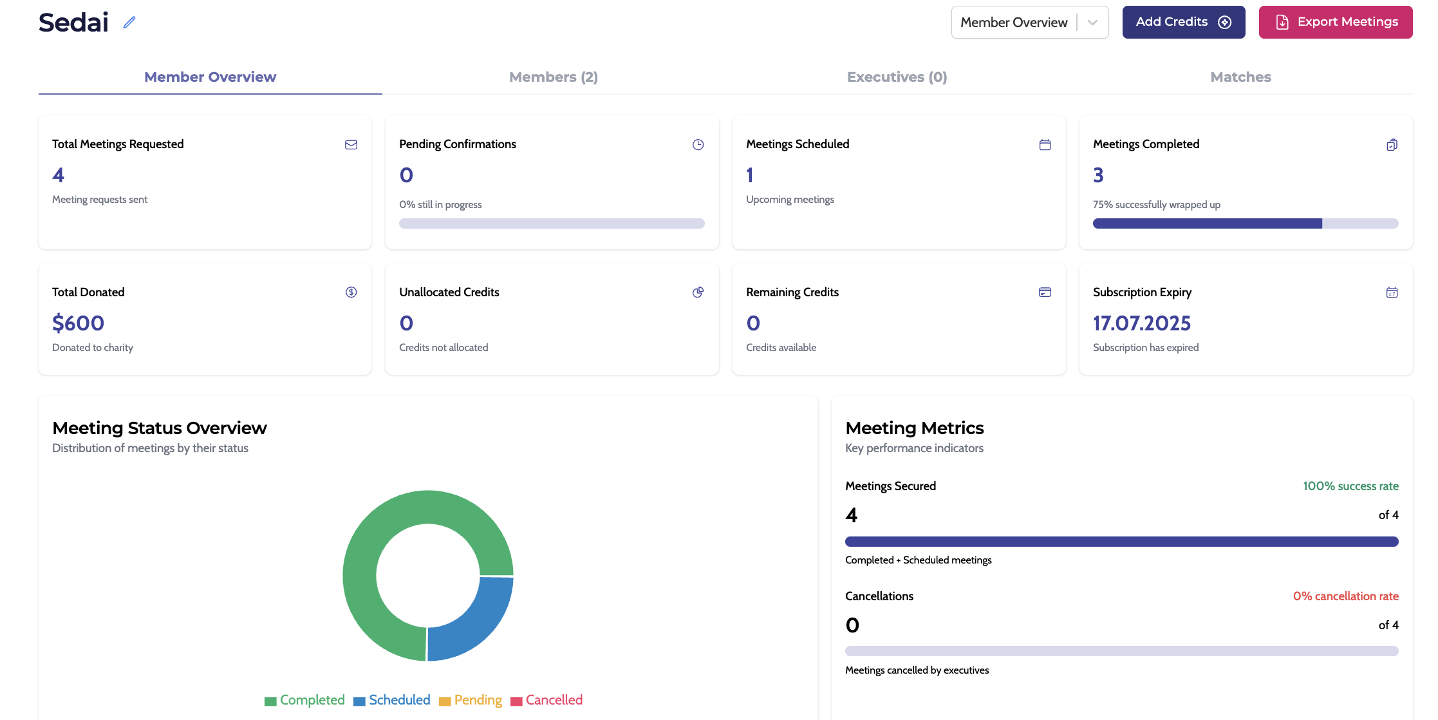Click the pencil edit icon beside Sedai
The width and height of the screenshot is (1438, 720).
click(129, 23)
